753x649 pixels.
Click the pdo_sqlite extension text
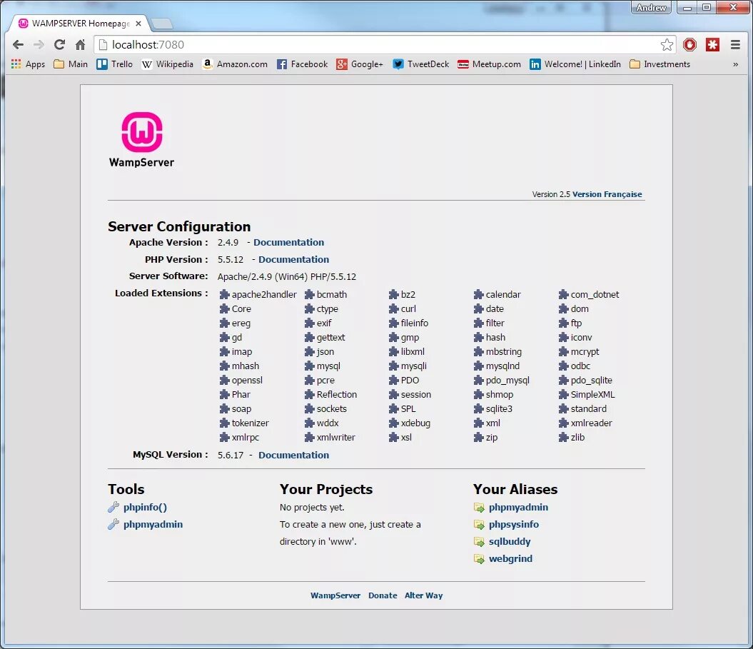[x=591, y=381]
